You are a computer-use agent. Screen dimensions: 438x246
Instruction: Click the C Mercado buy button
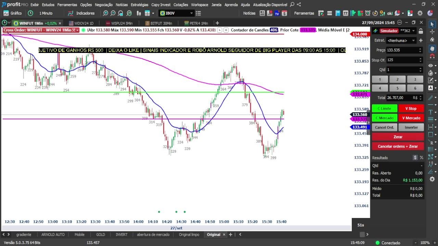(385, 118)
